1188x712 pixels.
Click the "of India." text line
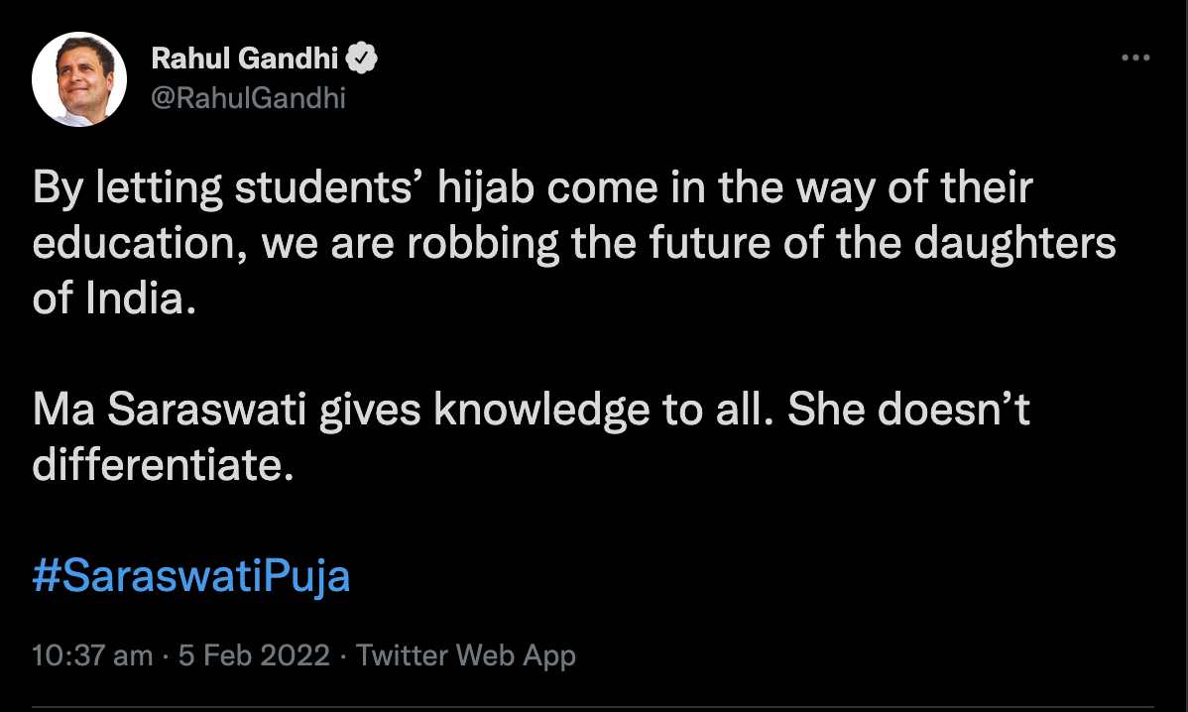click(109, 300)
